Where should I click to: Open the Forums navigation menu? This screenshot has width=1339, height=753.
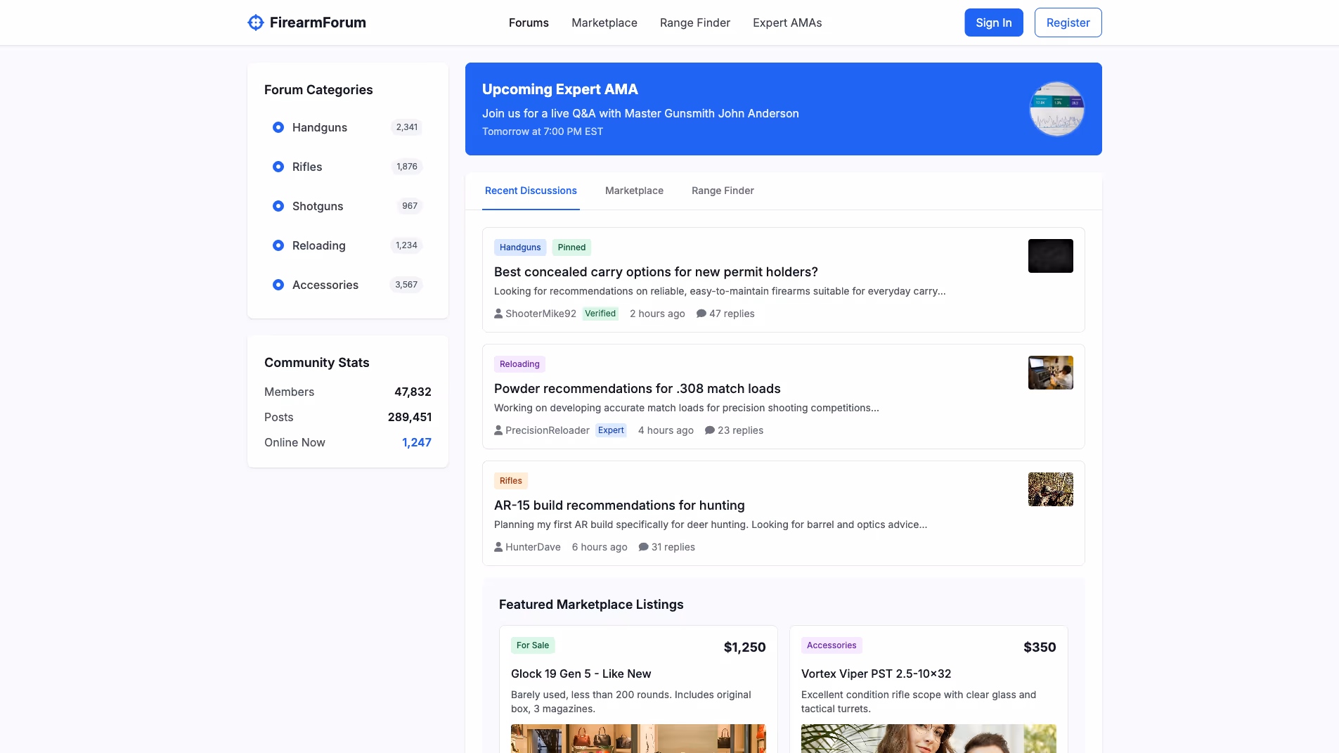point(529,22)
